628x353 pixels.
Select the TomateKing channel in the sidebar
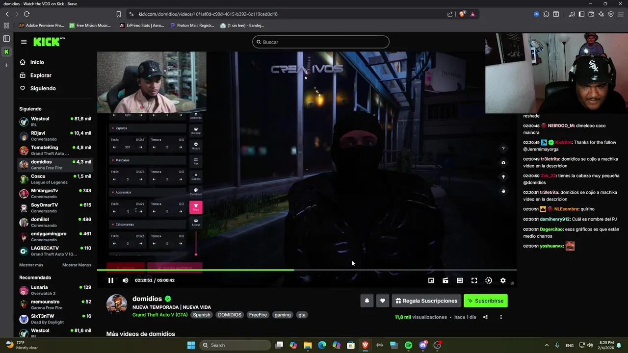click(x=55, y=150)
